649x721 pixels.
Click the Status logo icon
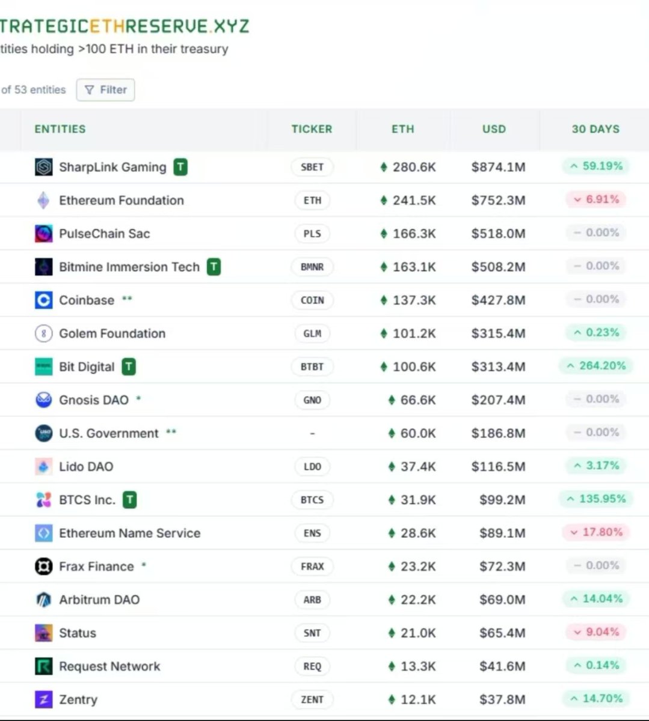[x=43, y=633]
